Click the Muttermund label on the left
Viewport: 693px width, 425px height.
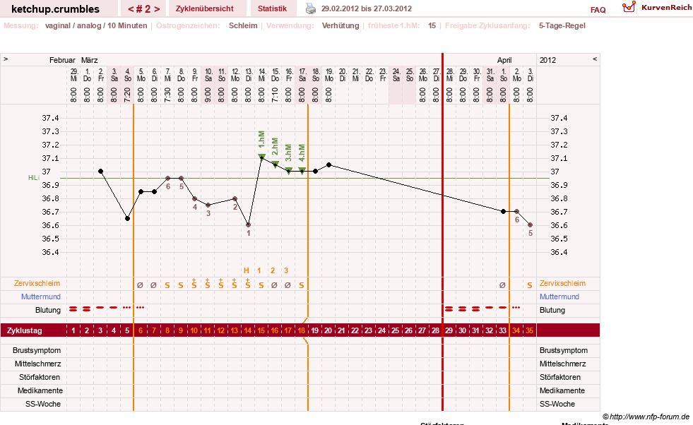click(41, 297)
